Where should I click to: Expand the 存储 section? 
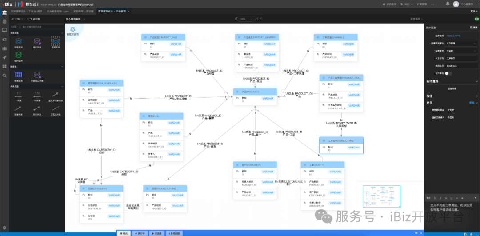coord(476,96)
